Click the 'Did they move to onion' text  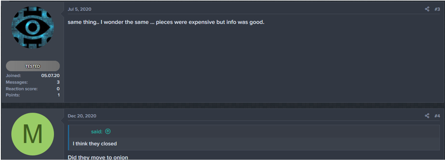(98, 157)
